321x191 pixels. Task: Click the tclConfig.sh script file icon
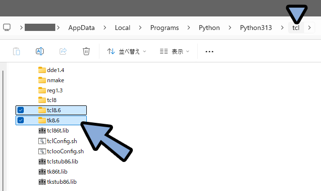[x=42, y=141]
